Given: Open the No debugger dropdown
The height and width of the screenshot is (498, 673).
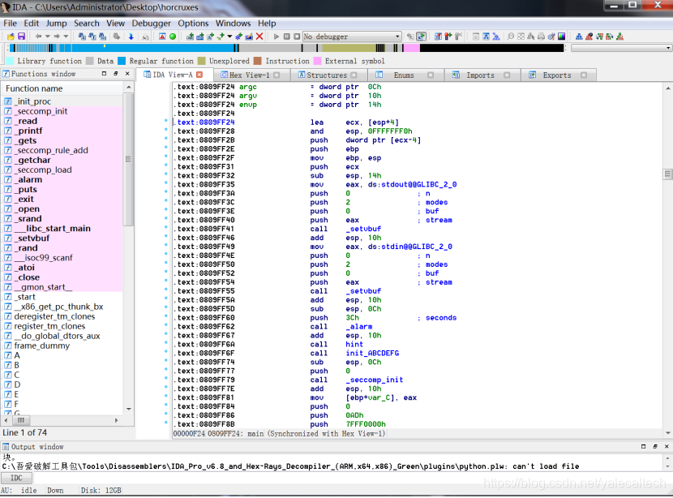Looking at the screenshot, I should click(352, 36).
